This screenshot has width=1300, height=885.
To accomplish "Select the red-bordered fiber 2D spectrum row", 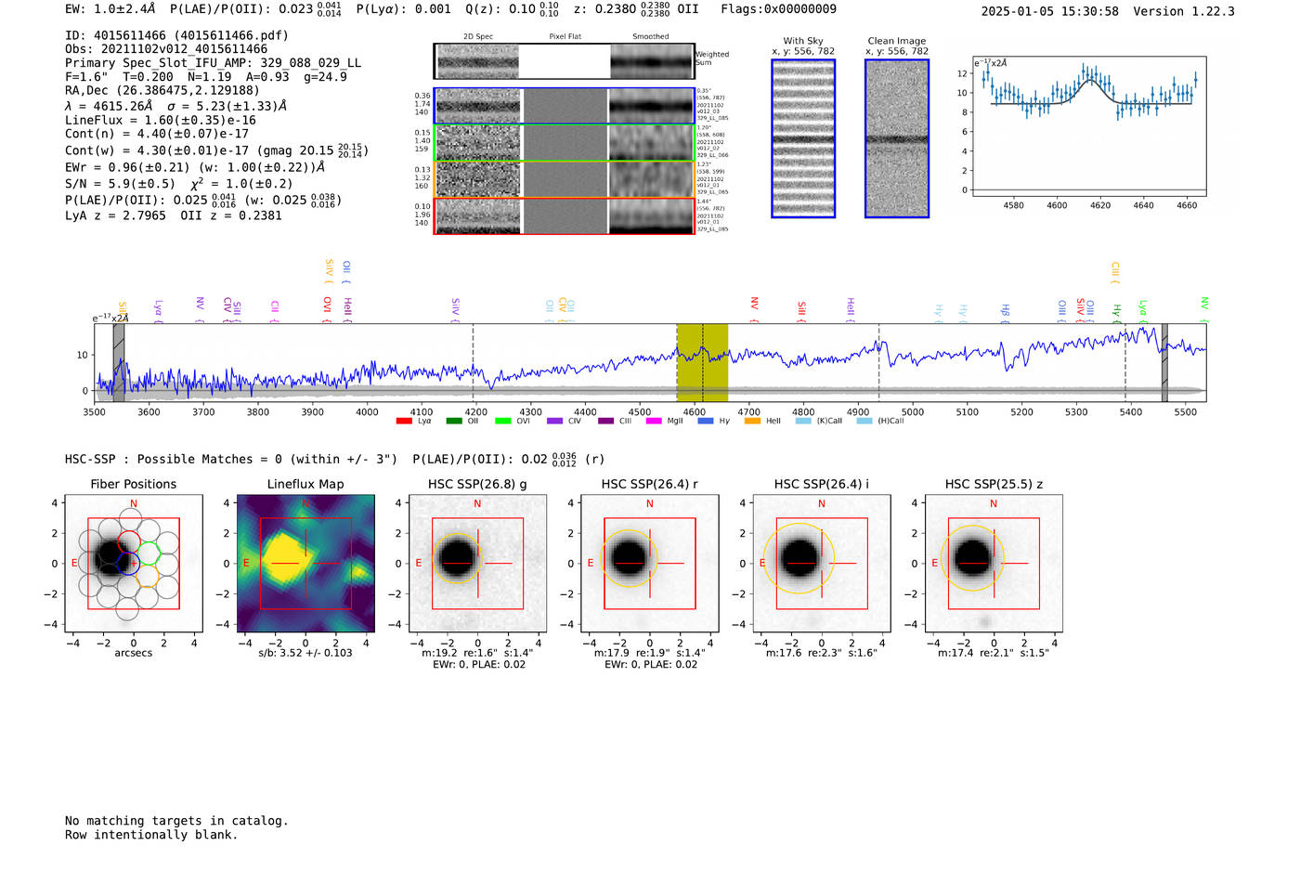I will (x=565, y=215).
